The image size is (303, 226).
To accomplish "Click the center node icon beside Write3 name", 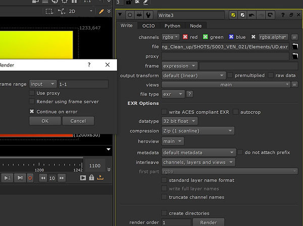I will tap(130, 15).
